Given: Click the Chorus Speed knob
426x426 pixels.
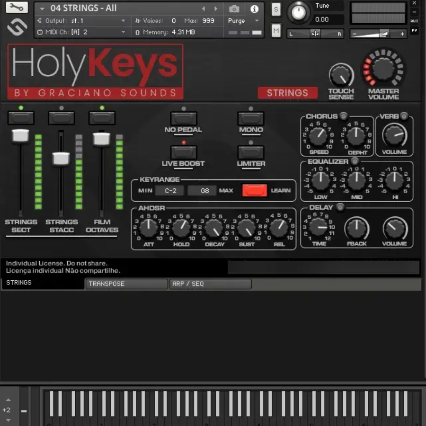Looking at the screenshot, I should click(318, 136).
